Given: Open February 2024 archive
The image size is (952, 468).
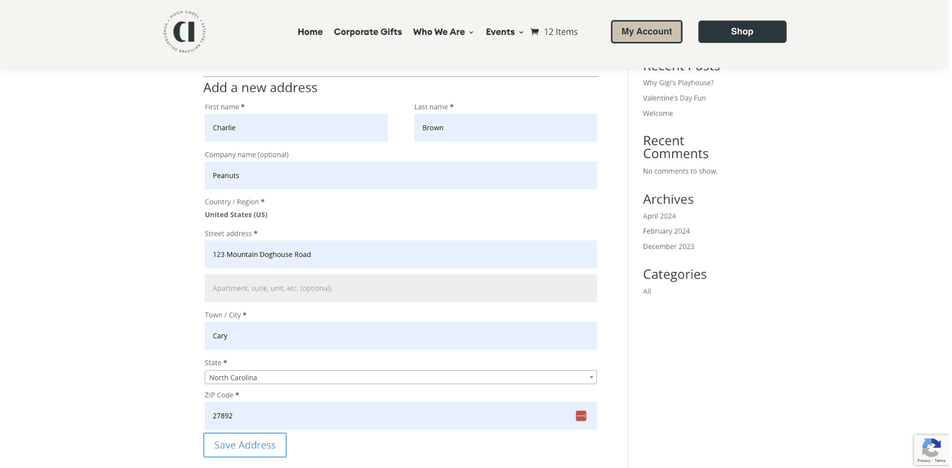Looking at the screenshot, I should 666,231.
